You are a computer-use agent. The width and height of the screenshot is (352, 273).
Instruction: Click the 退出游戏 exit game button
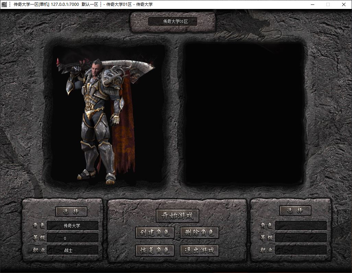tap(199, 250)
